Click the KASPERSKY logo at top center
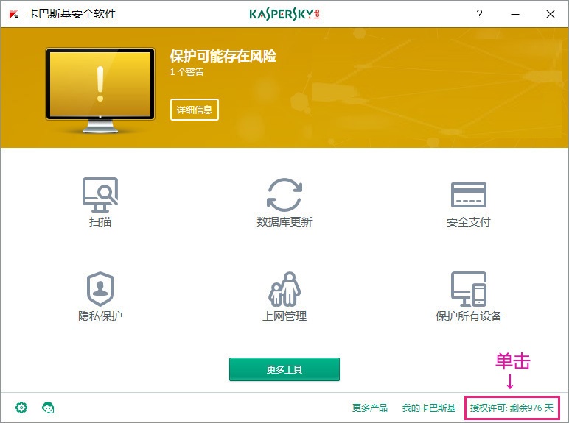The height and width of the screenshot is (423, 569). pos(284,14)
